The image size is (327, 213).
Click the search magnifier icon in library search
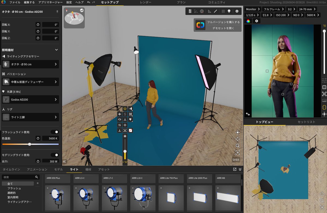[x=37, y=177]
